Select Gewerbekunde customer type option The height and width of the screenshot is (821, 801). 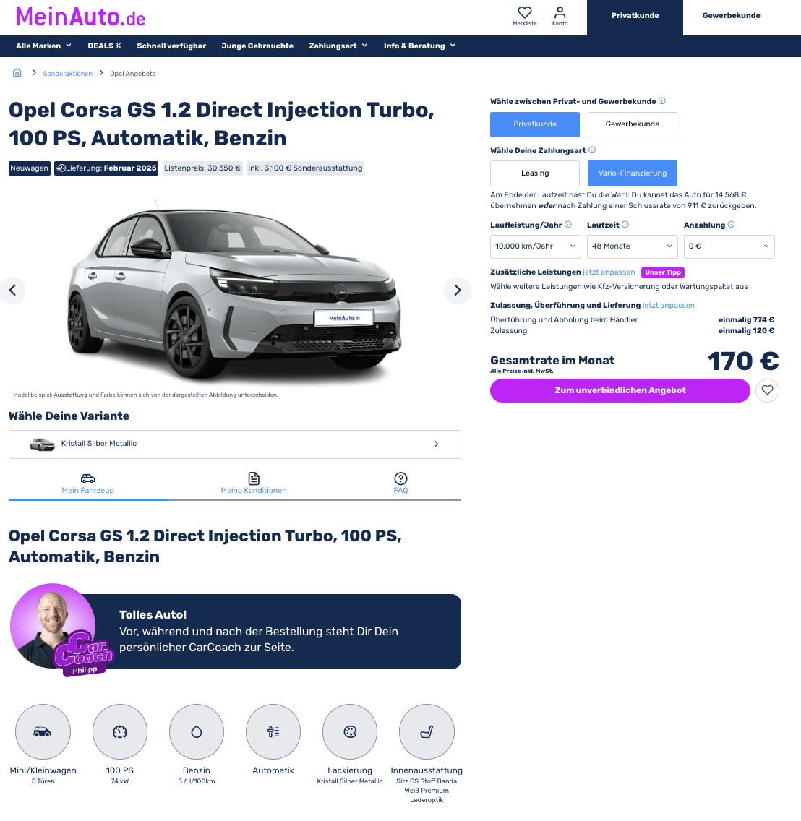pos(633,124)
